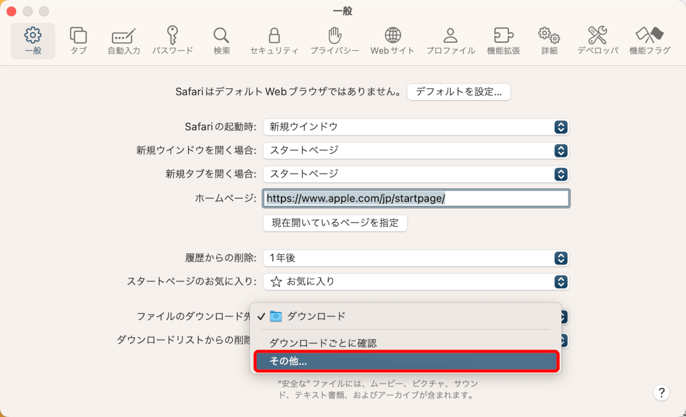Switch to the プロファイル person icon pane

tap(451, 41)
